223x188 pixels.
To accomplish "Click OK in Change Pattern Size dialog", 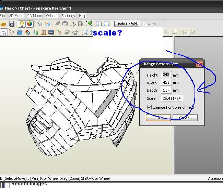I will [x=158, y=118].
